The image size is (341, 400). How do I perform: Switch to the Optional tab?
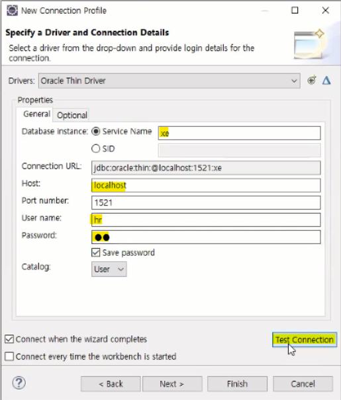coord(72,115)
